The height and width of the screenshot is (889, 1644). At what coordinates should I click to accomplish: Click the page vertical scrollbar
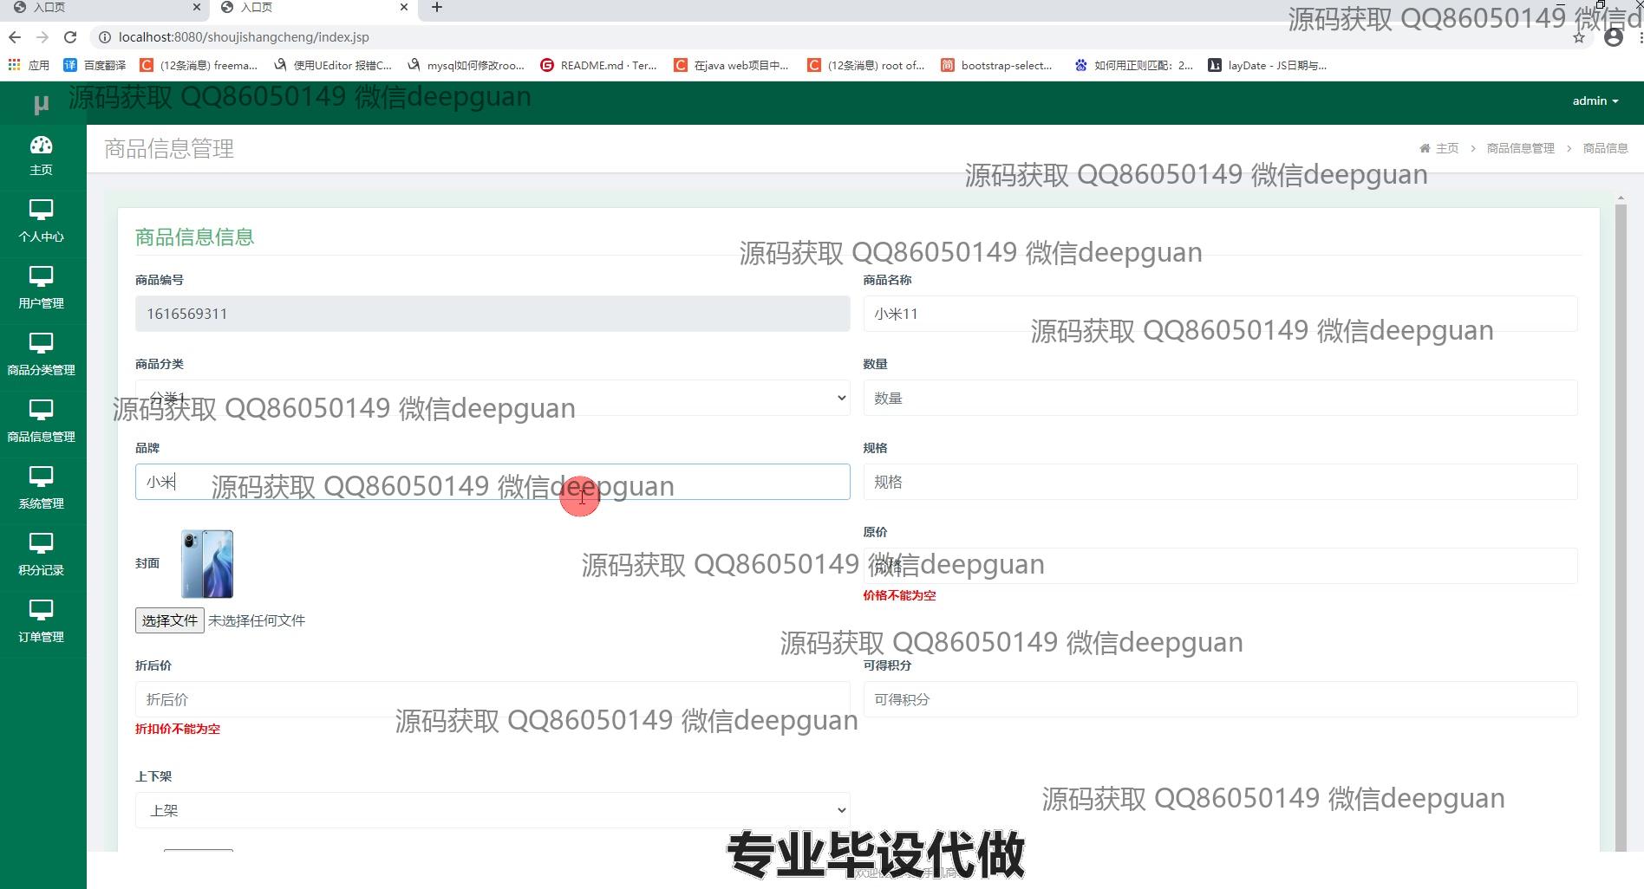[1621, 520]
